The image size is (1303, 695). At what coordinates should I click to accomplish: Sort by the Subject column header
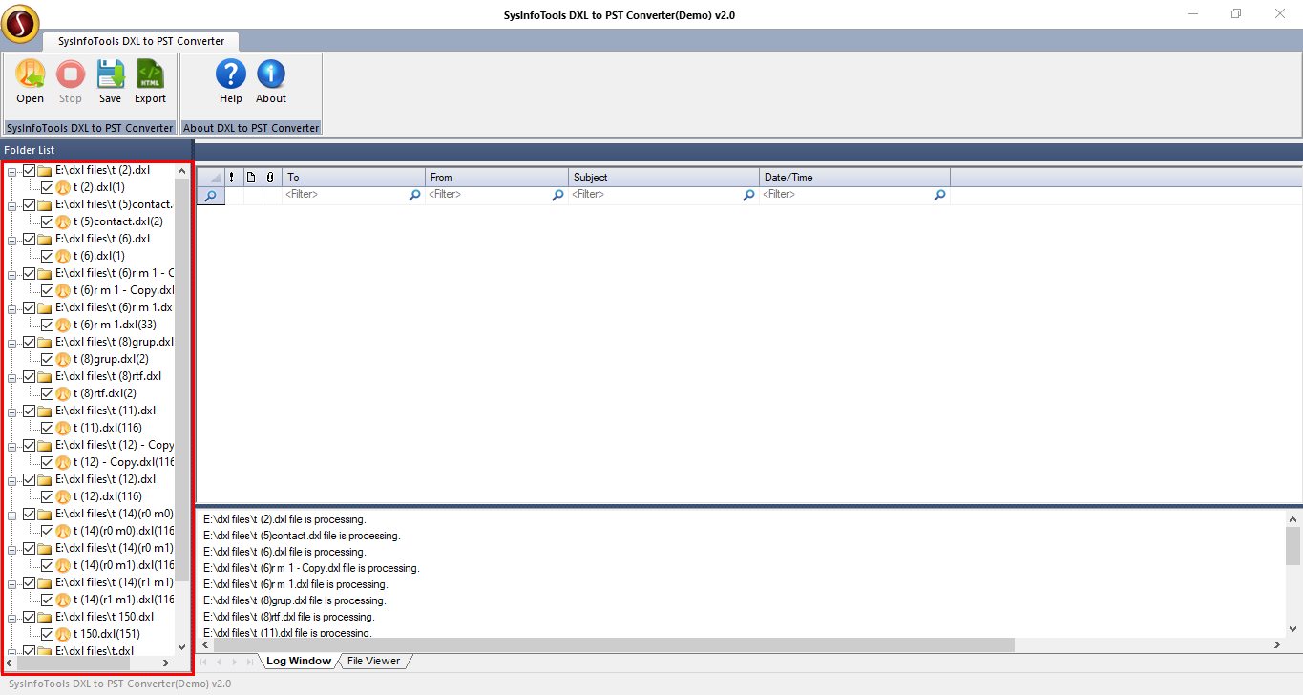coord(664,178)
